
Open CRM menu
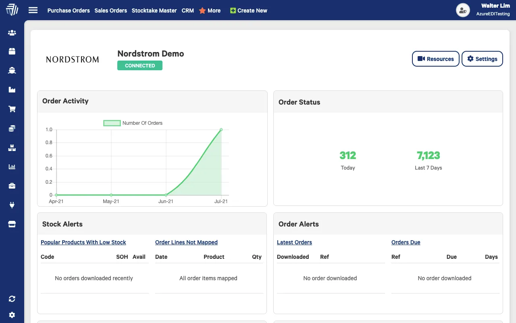(x=188, y=10)
